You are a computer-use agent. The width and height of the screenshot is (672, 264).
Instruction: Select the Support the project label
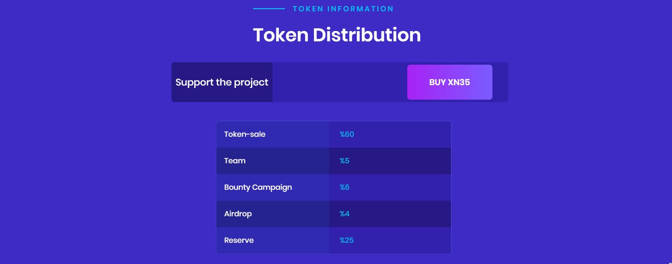(x=222, y=82)
